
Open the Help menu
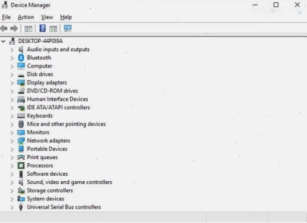click(66, 17)
